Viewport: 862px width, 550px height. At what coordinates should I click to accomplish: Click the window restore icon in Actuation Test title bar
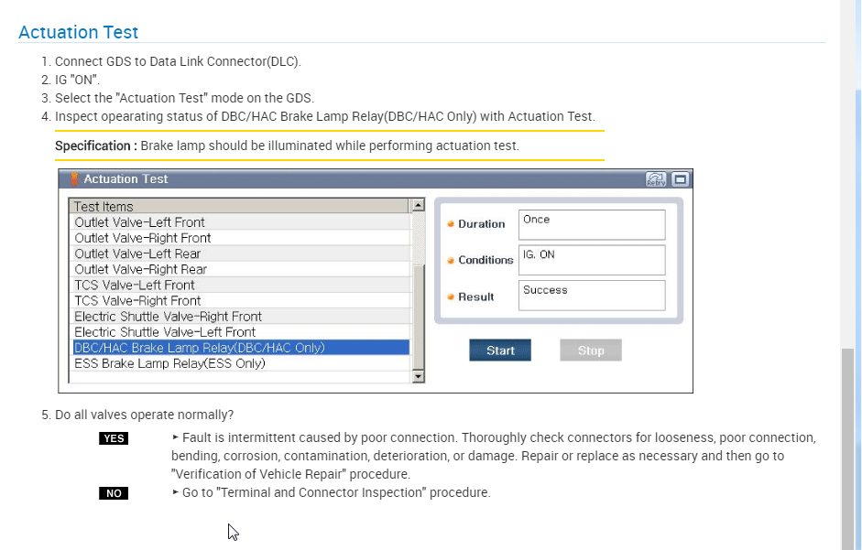pyautogui.click(x=680, y=179)
